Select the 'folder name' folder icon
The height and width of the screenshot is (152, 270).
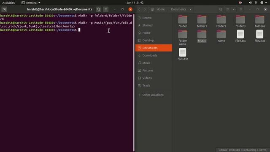(183, 34)
